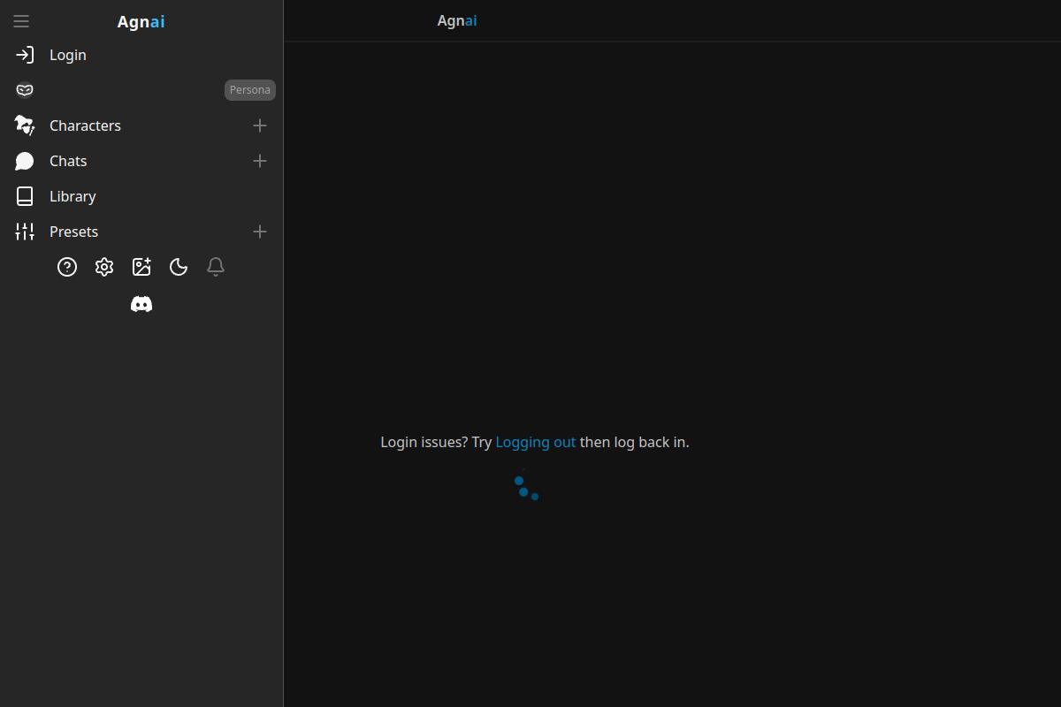This screenshot has height=707, width=1061.
Task: Click the Chats speech bubble icon
Action: (25, 161)
